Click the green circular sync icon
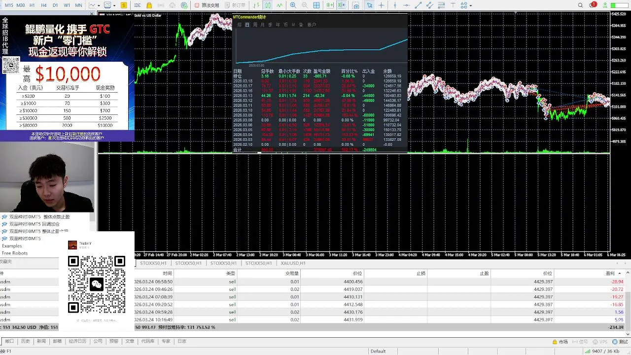The height and width of the screenshot is (355, 631). 184,5
